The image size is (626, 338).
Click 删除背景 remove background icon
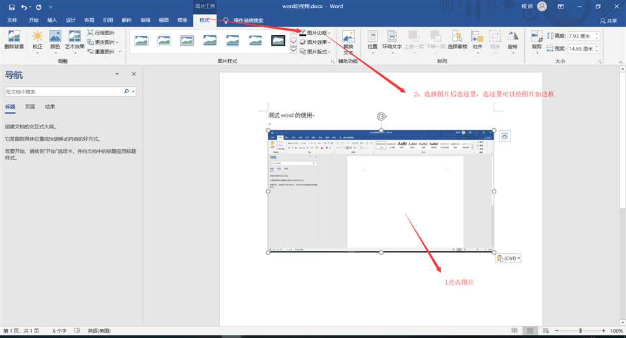(14, 40)
